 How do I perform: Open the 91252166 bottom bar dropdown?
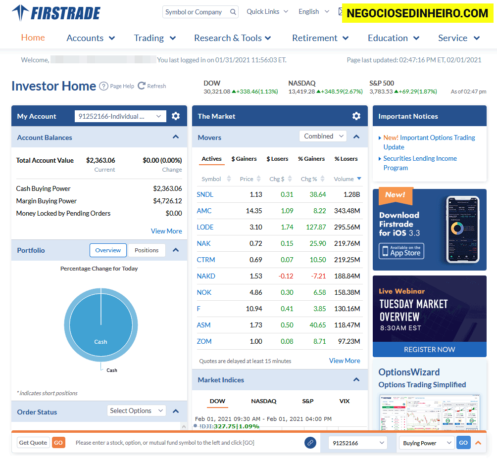point(358,443)
